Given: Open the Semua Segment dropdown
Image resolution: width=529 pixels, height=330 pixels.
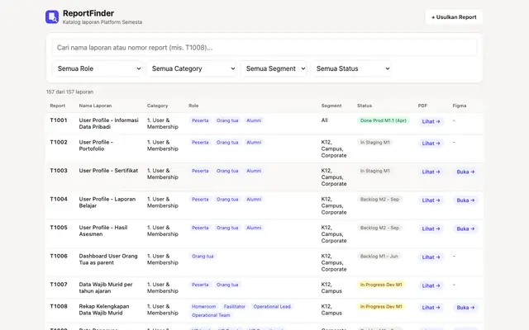Looking at the screenshot, I should (x=274, y=68).
